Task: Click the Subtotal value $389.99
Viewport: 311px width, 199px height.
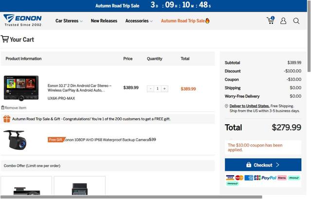Action: [x=294, y=63]
